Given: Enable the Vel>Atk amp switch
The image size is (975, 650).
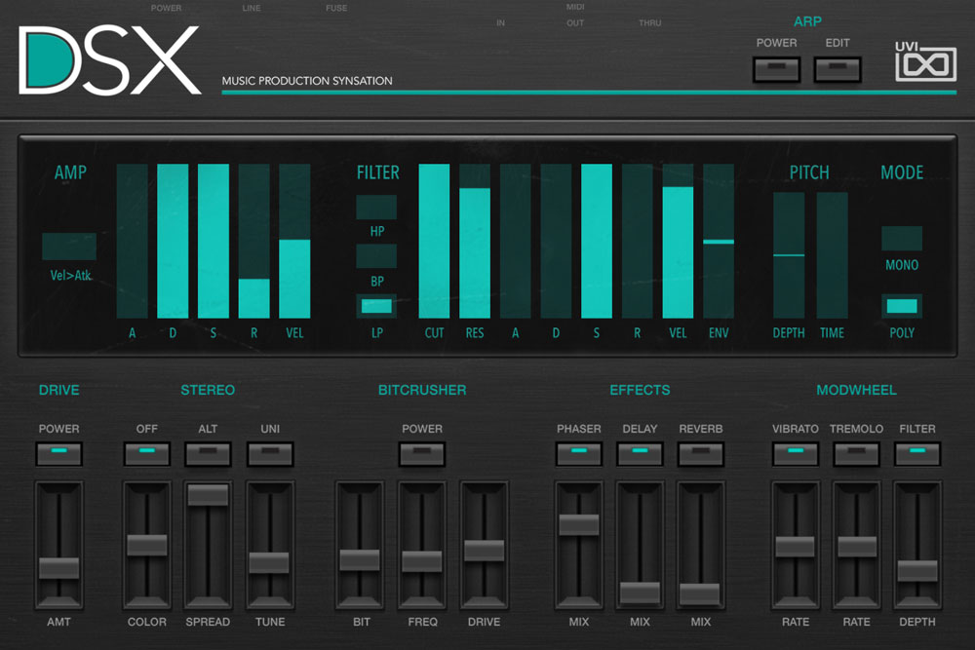Looking at the screenshot, I should [69, 247].
